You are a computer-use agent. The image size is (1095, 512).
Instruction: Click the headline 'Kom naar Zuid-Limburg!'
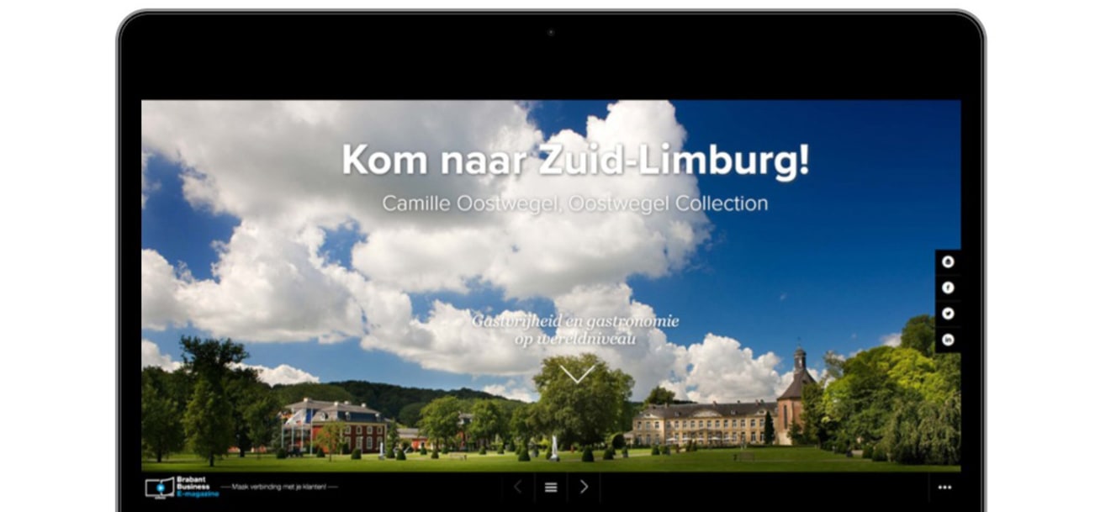tap(575, 160)
